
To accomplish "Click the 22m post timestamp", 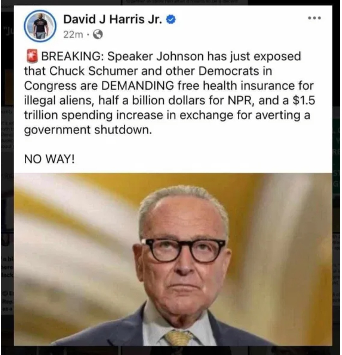I will coord(73,35).
